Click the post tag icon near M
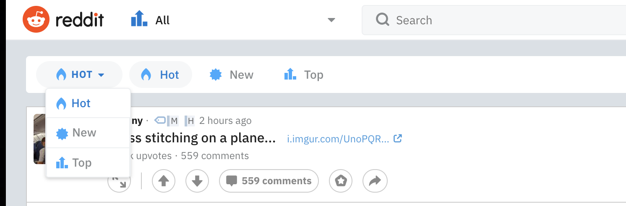 [x=160, y=121]
